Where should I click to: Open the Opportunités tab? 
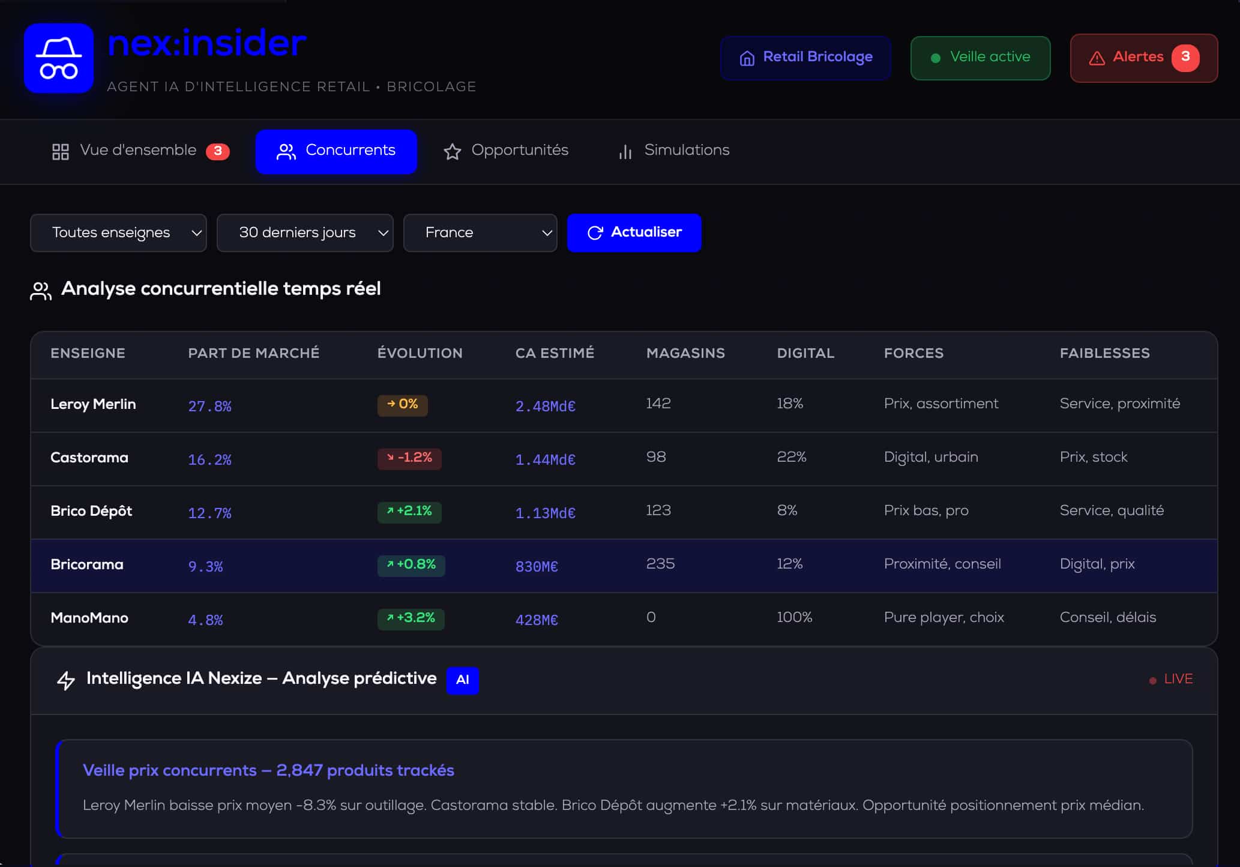[506, 151]
